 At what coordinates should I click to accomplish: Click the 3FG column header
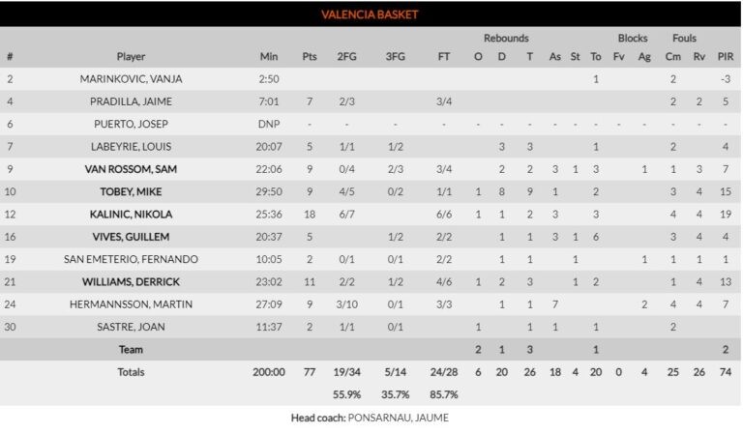pyautogui.click(x=395, y=56)
